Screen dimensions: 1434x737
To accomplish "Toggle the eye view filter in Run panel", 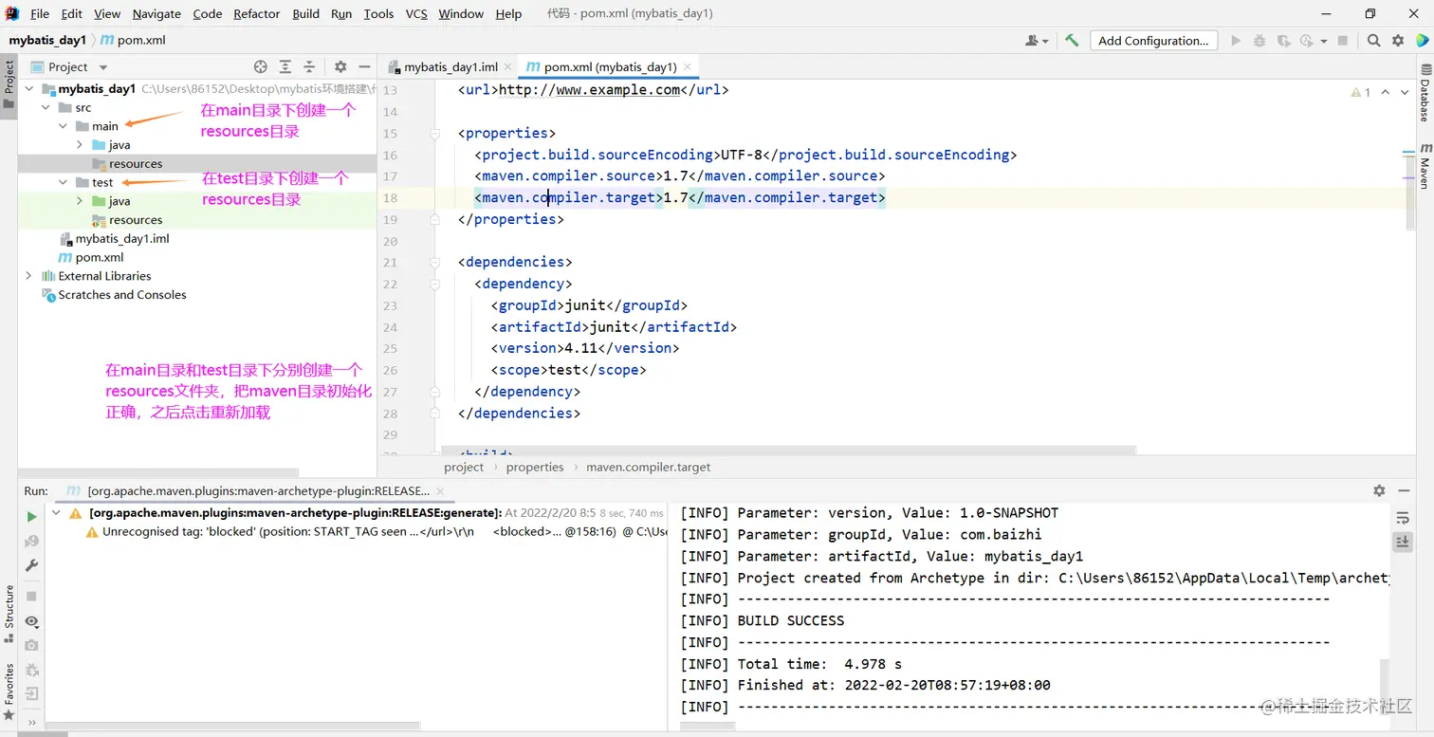I will tap(31, 621).
